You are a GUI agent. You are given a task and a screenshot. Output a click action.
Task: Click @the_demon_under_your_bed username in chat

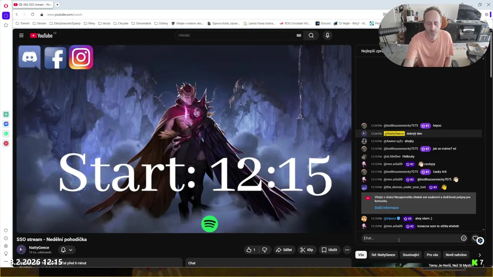pyautogui.click(x=404, y=187)
